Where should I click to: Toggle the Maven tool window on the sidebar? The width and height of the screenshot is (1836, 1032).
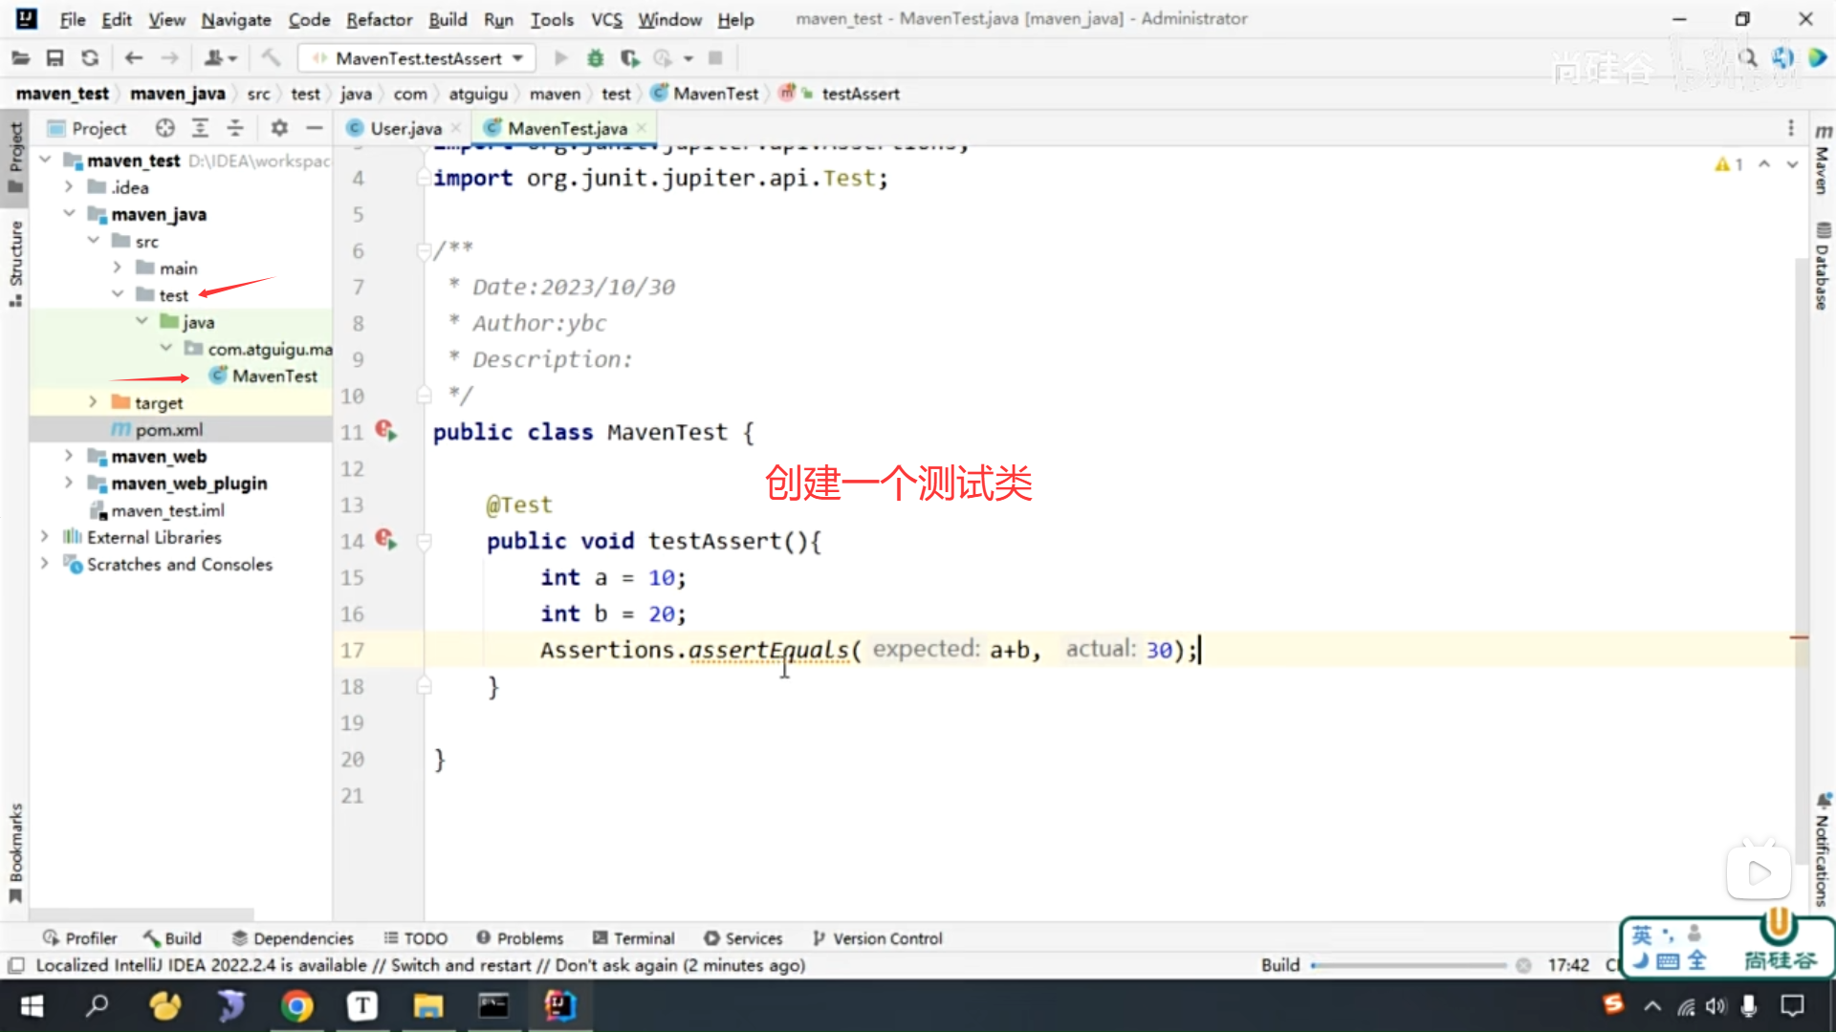coord(1823,160)
